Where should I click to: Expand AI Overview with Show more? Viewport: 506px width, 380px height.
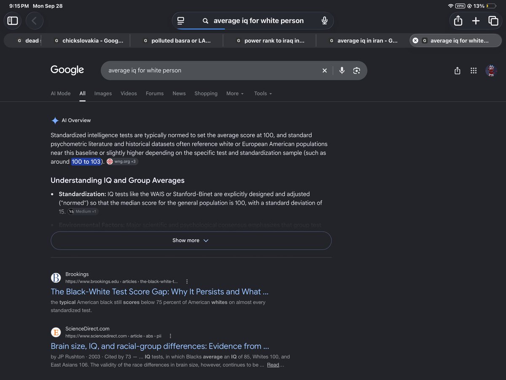(x=191, y=240)
